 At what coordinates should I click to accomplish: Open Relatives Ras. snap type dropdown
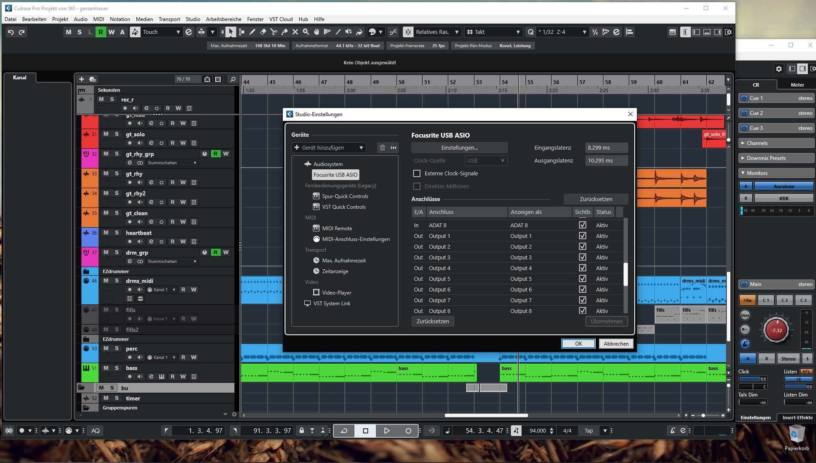pos(437,32)
